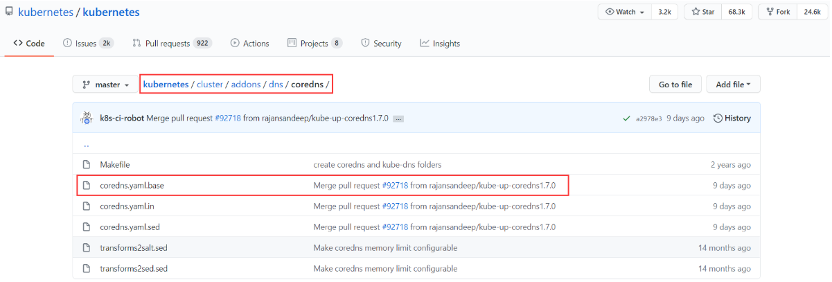Click '14 months ago' in transforms2salt.sed row
The image size is (832, 282).
pyautogui.click(x=725, y=248)
